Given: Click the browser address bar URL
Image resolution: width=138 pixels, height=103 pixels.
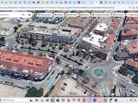Looking at the screenshot, I should [x=57, y=7].
